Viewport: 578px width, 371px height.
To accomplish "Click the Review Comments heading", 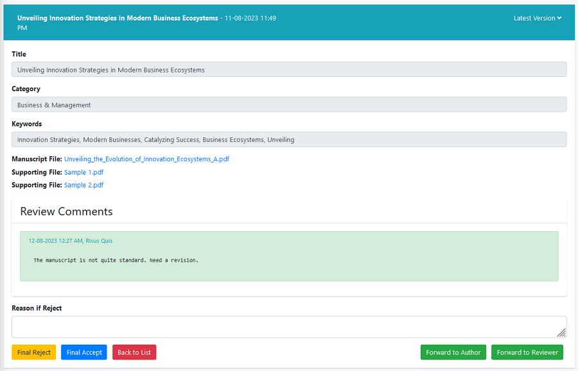I will click(x=66, y=211).
